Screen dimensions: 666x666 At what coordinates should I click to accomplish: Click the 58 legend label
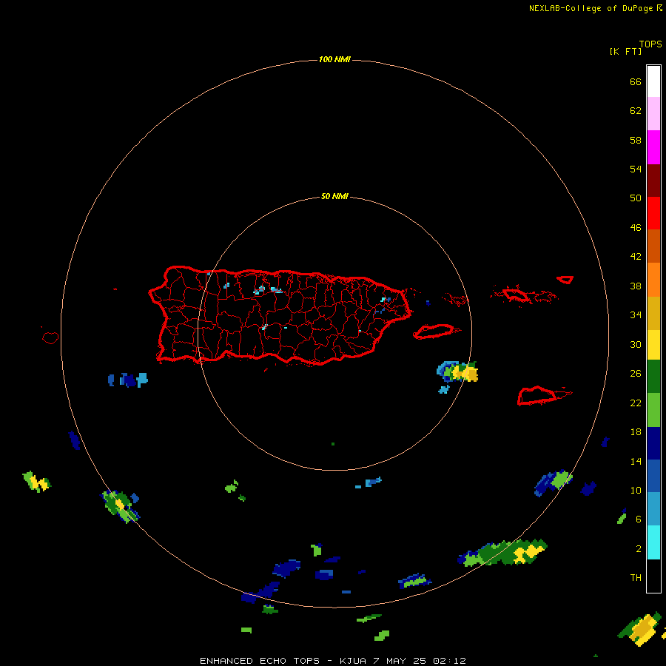pyautogui.click(x=636, y=140)
